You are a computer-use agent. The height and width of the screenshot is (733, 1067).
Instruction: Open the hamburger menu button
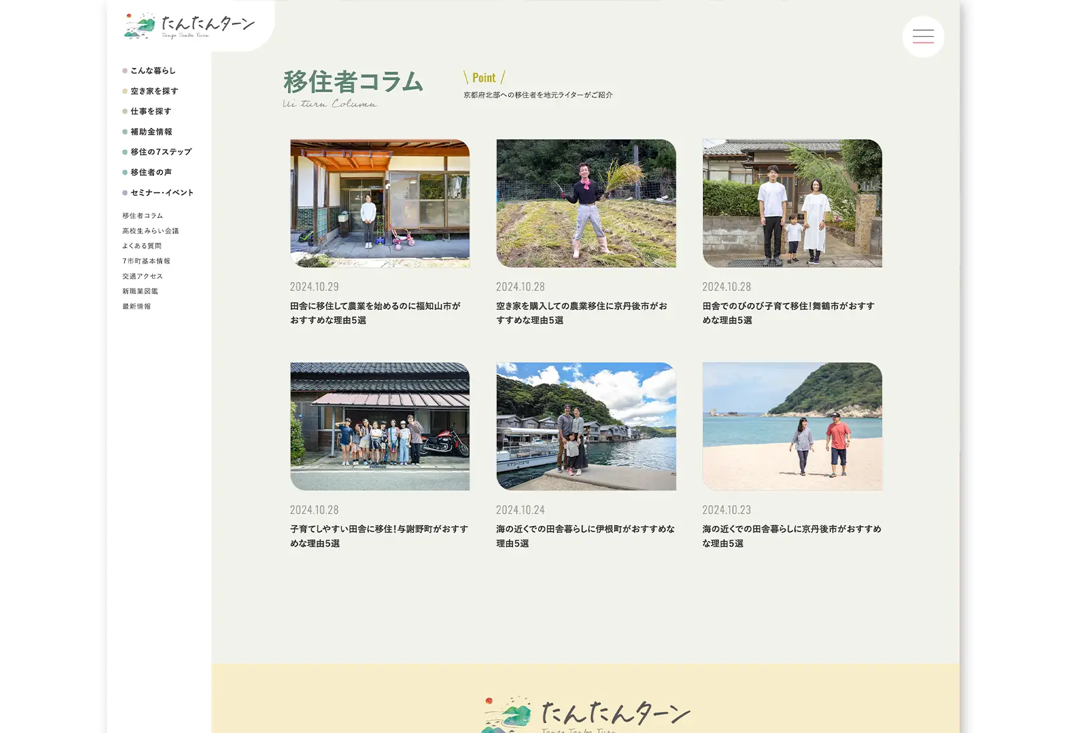click(923, 37)
